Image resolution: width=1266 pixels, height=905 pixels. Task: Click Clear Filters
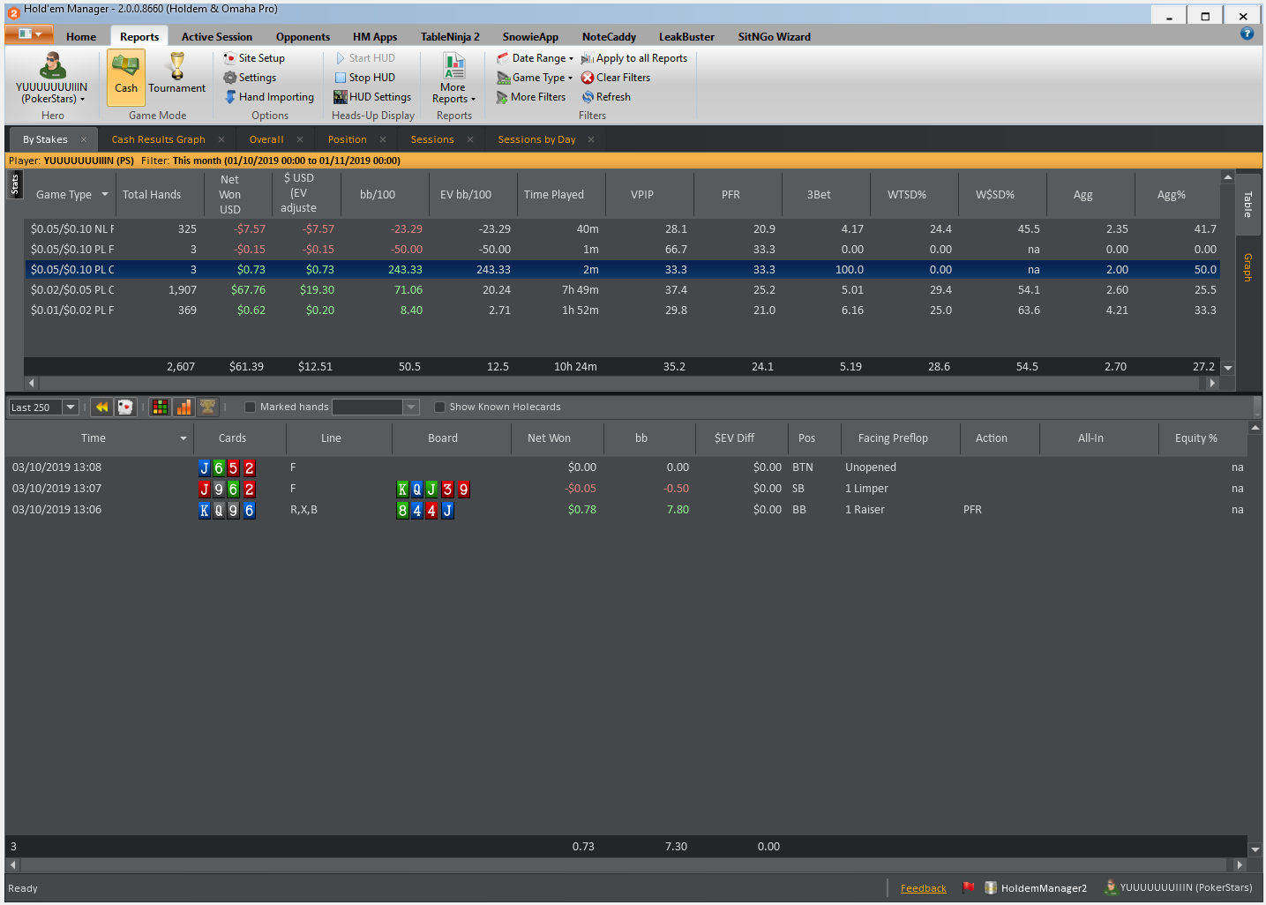pyautogui.click(x=616, y=78)
